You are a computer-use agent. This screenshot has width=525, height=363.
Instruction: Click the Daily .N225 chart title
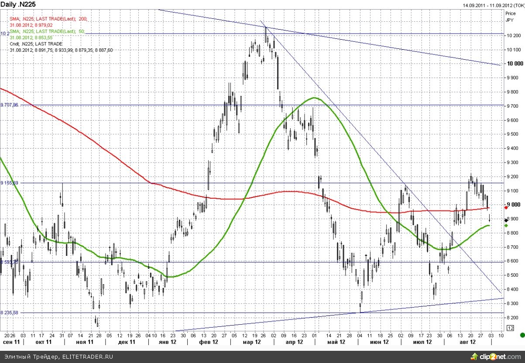(17, 5)
